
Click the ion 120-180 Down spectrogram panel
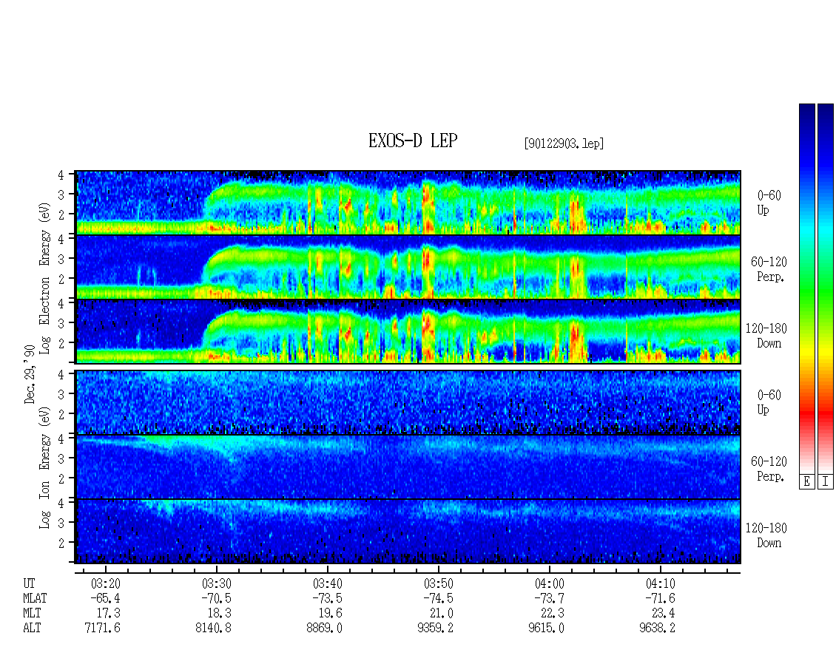point(408,532)
